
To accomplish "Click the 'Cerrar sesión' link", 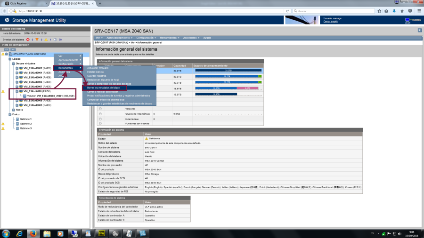I will coord(331,22).
